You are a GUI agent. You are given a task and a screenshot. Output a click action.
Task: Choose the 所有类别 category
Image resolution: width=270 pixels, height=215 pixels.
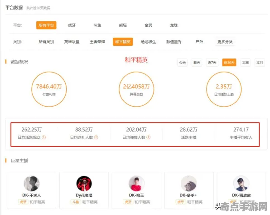click(46, 42)
